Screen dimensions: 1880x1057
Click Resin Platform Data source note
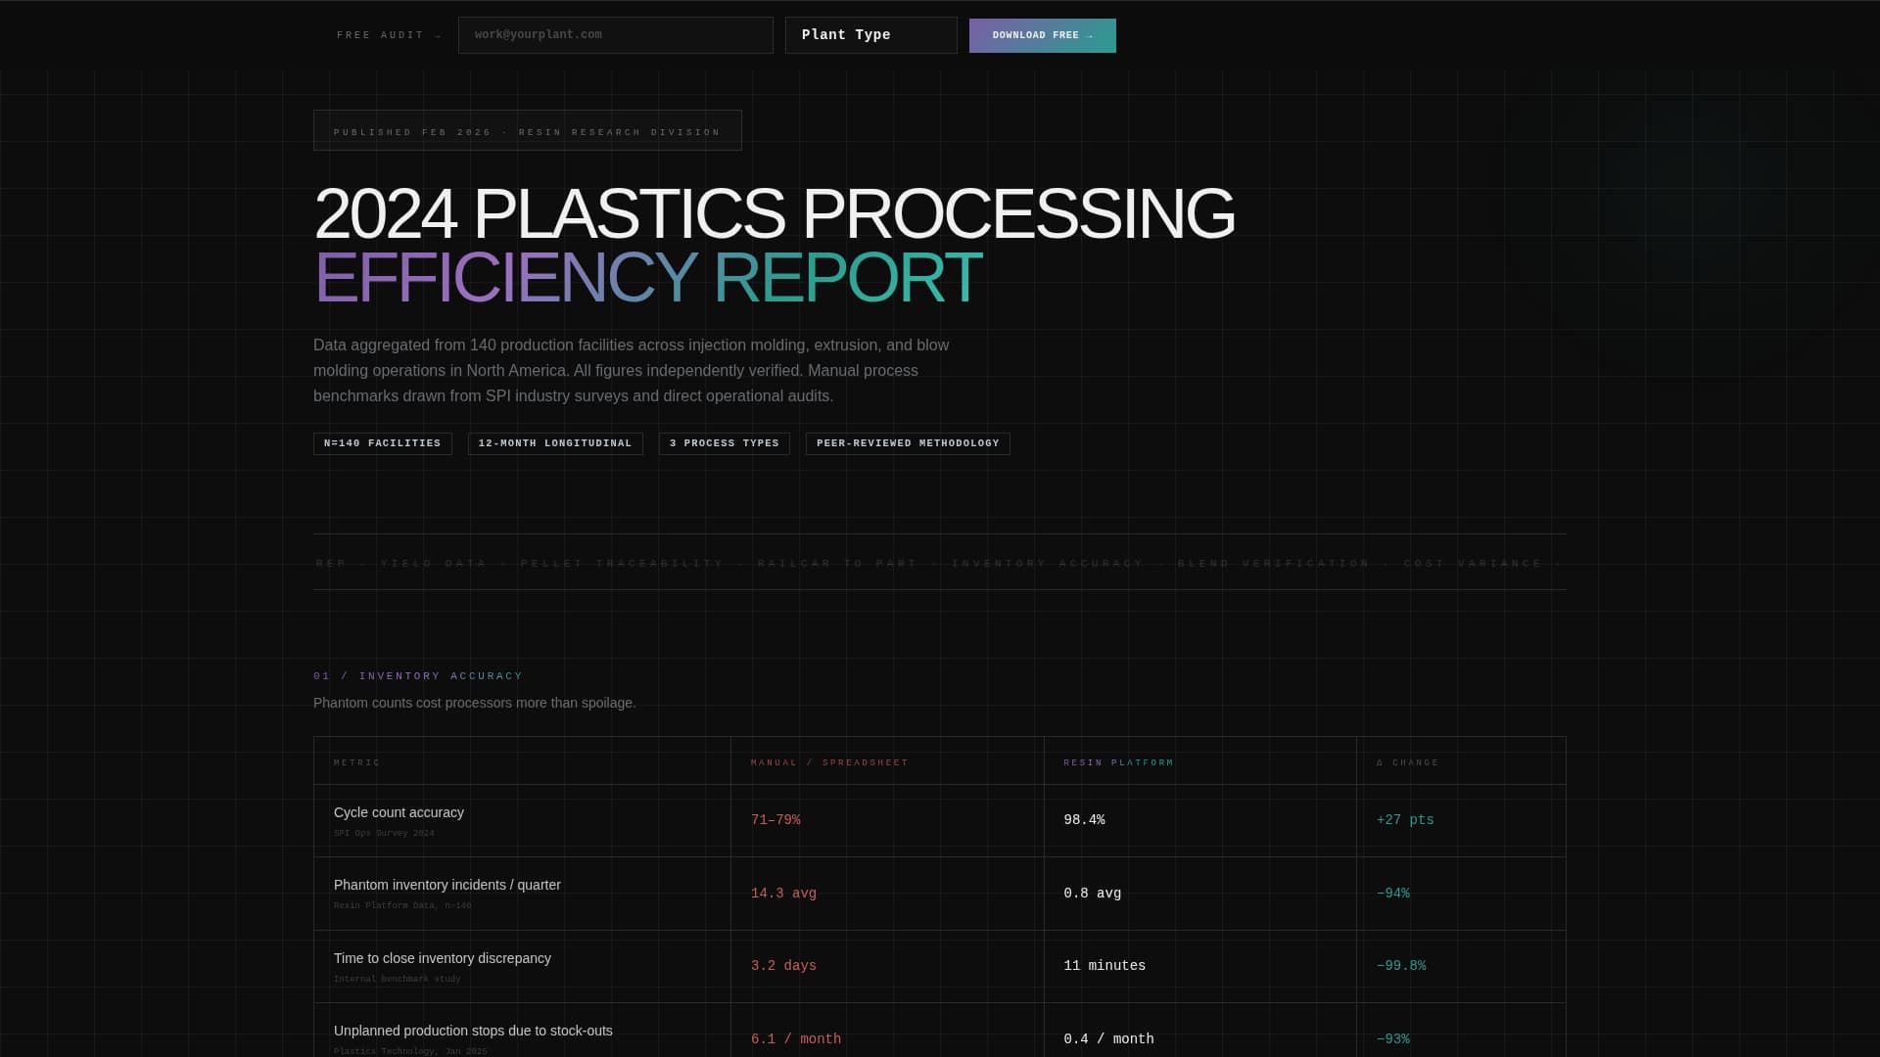402,906
